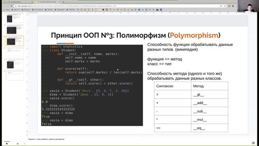Click the orange word Polymorphism
This screenshot has width=259, height=146.
pos(194,35)
